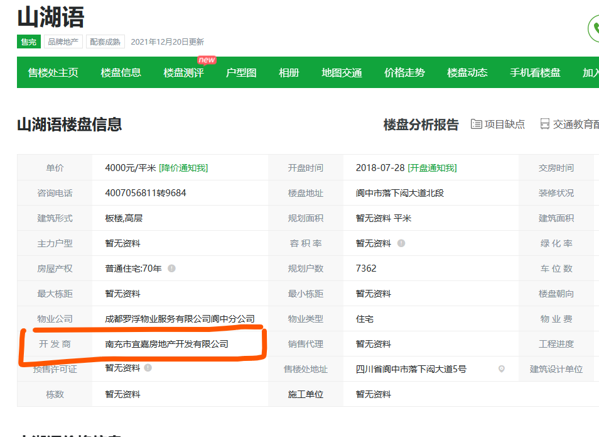The image size is (599, 437).
Task: Click the 山湖语 page title
Action: (51, 17)
